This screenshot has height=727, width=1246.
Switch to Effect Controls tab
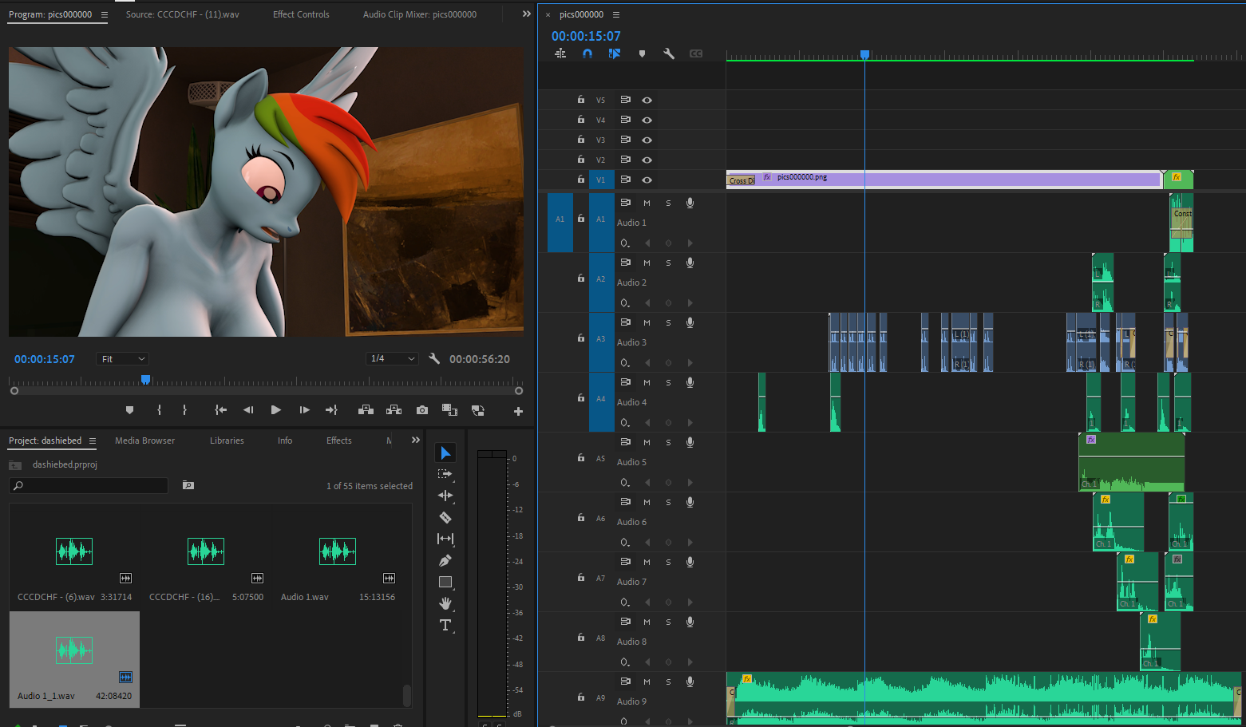[301, 14]
